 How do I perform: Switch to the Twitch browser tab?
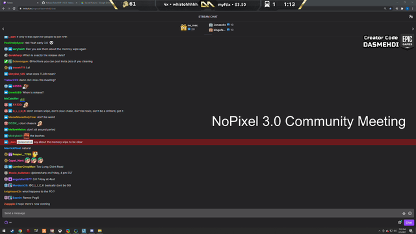pos(20,3)
